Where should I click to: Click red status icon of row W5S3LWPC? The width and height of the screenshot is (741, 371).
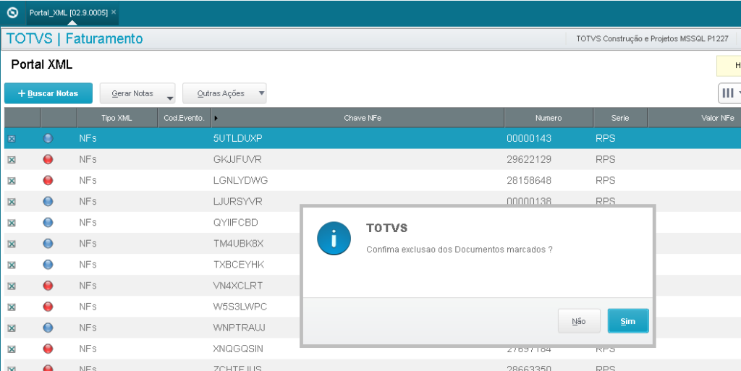click(x=48, y=307)
